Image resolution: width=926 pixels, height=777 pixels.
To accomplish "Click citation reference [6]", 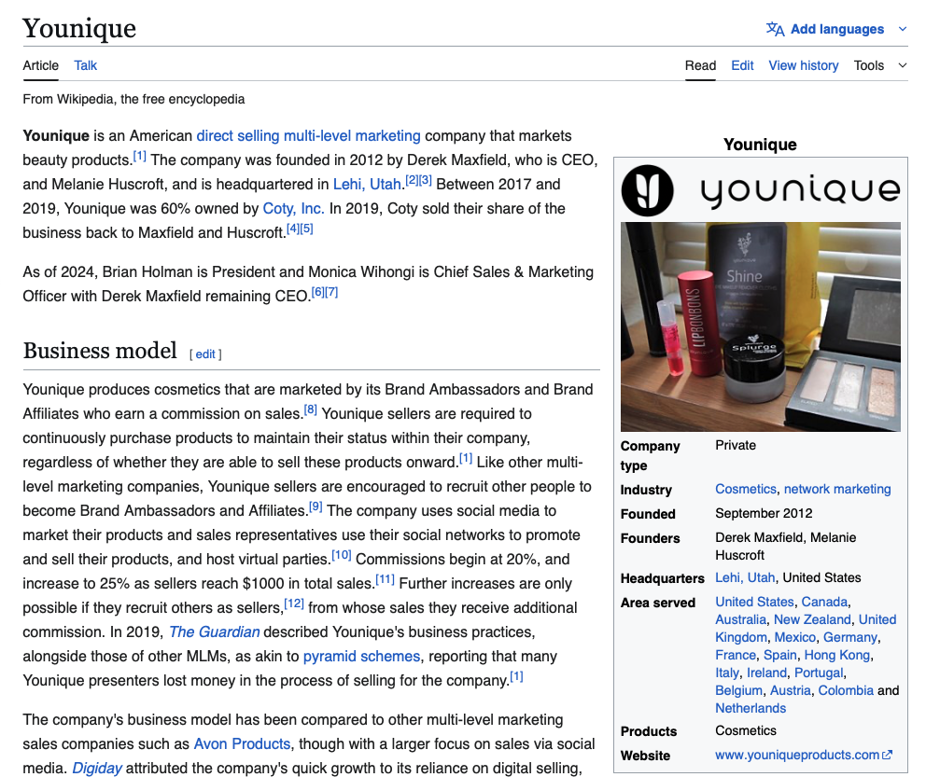I will pos(317,291).
